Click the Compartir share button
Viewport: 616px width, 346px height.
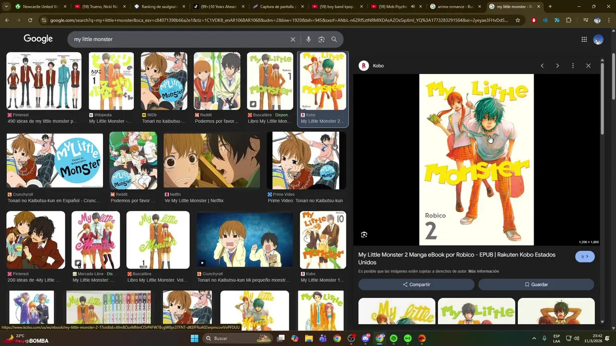tap(416, 284)
